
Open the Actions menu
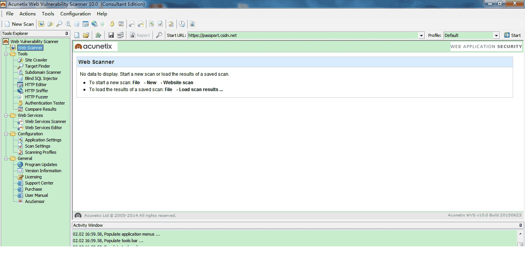[28, 13]
